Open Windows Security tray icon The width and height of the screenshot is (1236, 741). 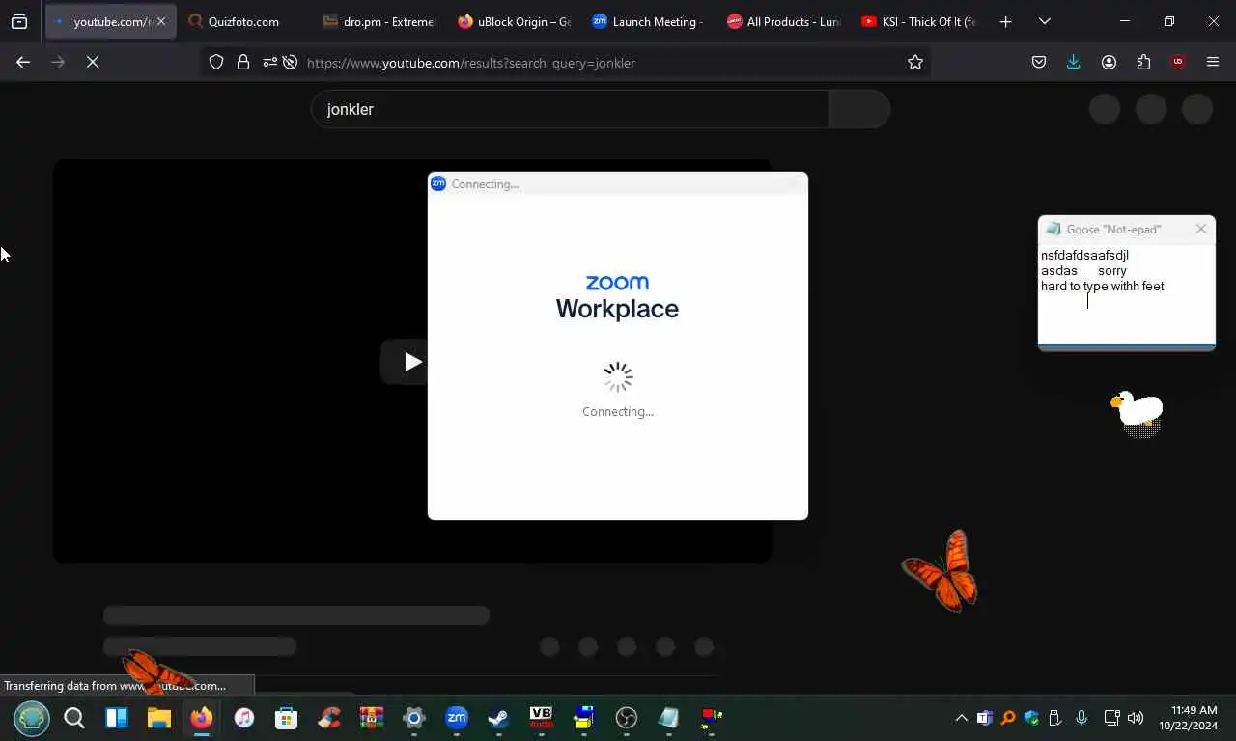coord(1031,718)
